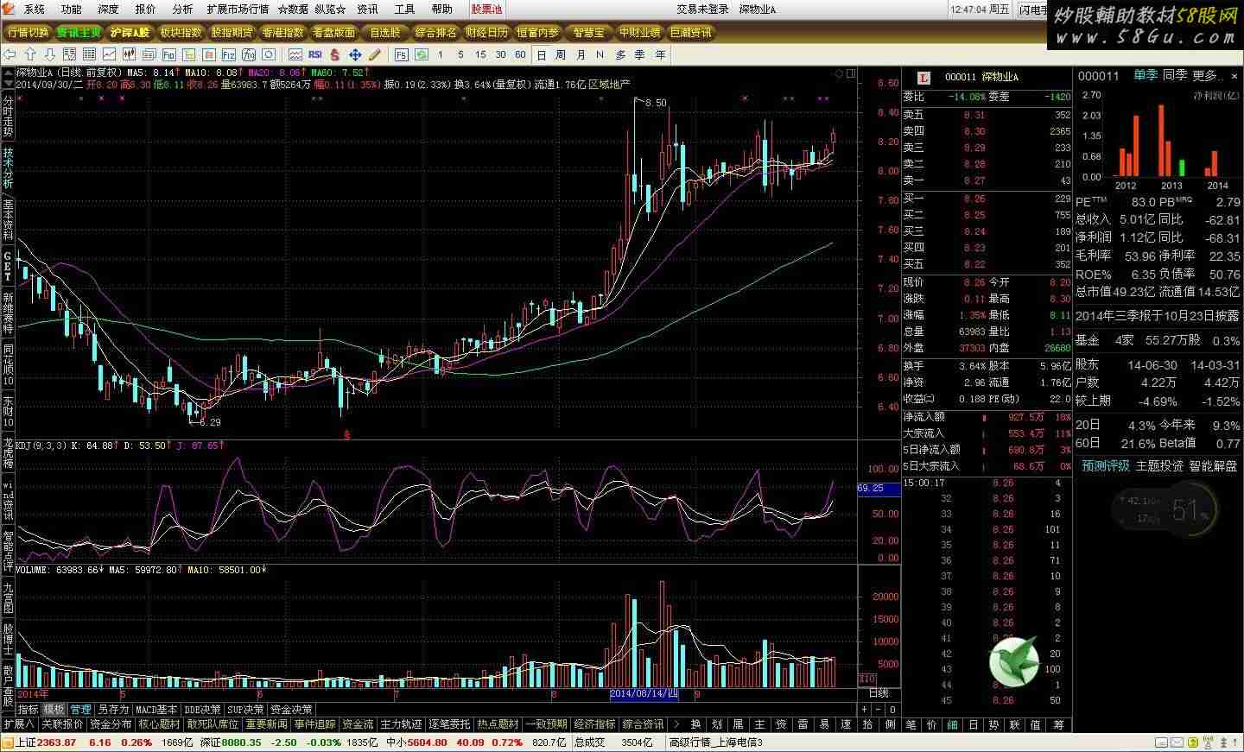This screenshot has width=1244, height=752.
Task: Click the 重要新闻 bottom tab
Action: pos(266,724)
